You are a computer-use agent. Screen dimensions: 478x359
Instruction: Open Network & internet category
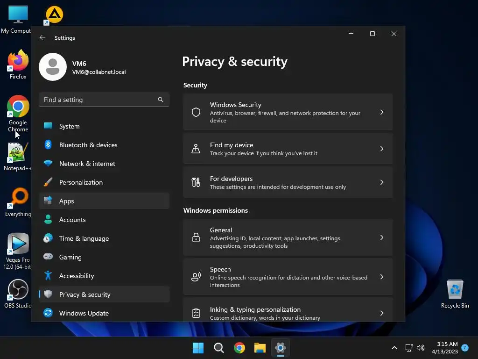coord(104,163)
